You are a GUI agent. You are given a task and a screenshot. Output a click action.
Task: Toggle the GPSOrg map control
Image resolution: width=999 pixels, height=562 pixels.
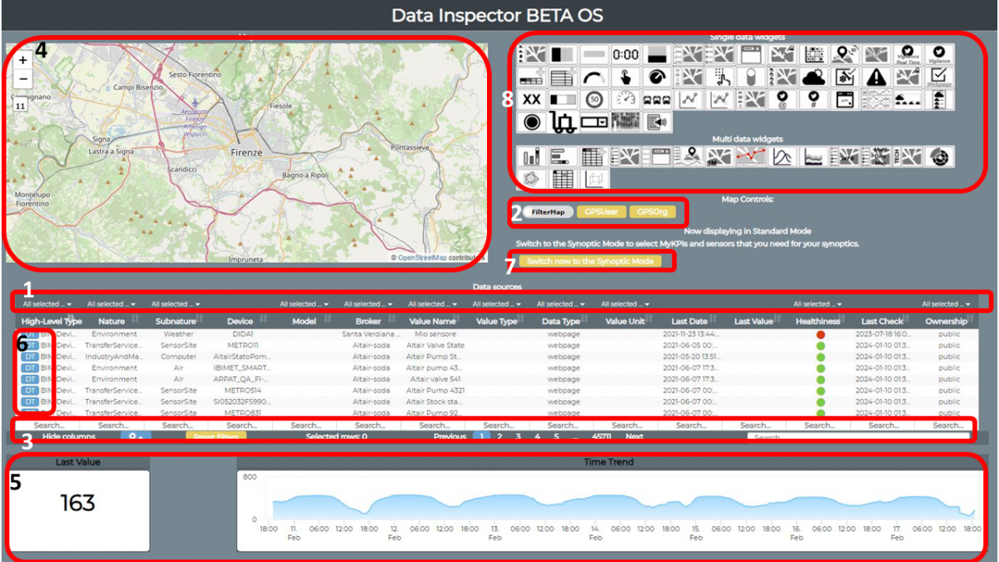652,211
